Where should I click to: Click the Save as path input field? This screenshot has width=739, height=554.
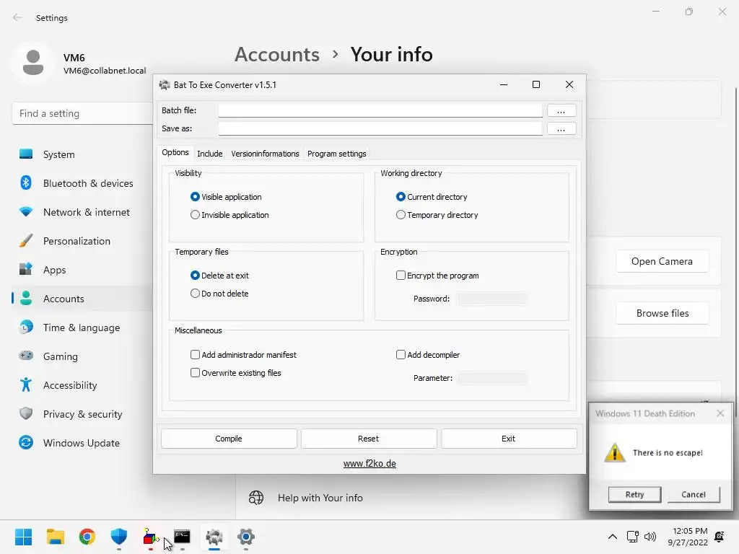[380, 128]
